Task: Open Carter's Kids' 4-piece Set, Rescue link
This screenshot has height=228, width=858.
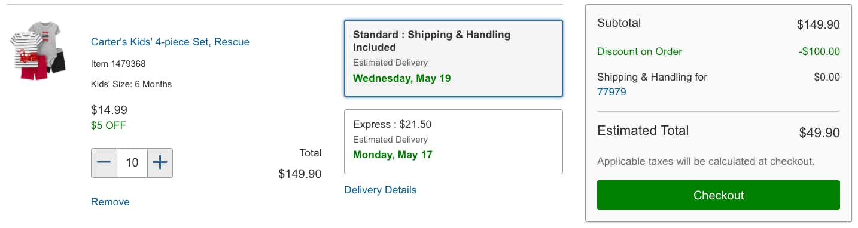Action: (170, 42)
